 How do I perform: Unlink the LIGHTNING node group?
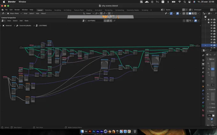[111, 21]
